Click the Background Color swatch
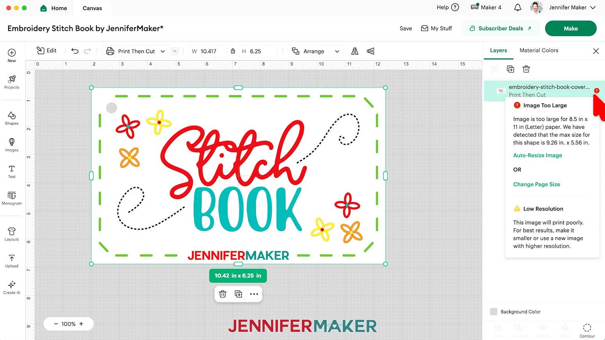 tap(494, 312)
